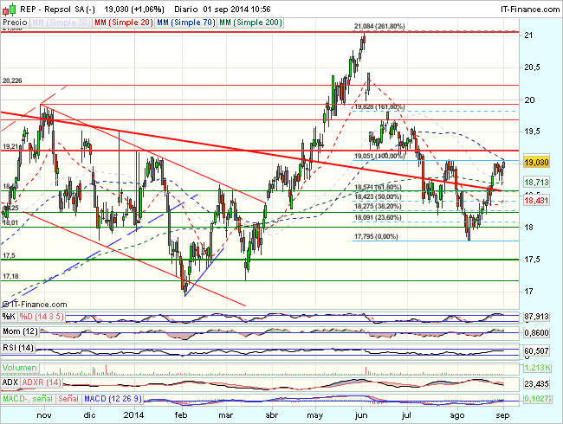The height and width of the screenshot is (424, 563).
Task: Click the copyright icon next to IT-Finance.com watermark
Action: click(5, 305)
